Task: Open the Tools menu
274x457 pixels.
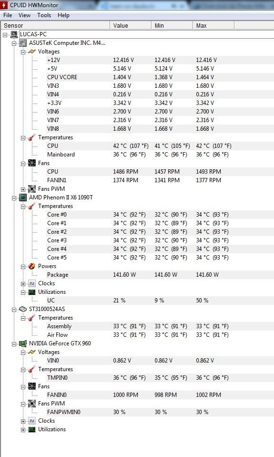Action: click(x=44, y=15)
